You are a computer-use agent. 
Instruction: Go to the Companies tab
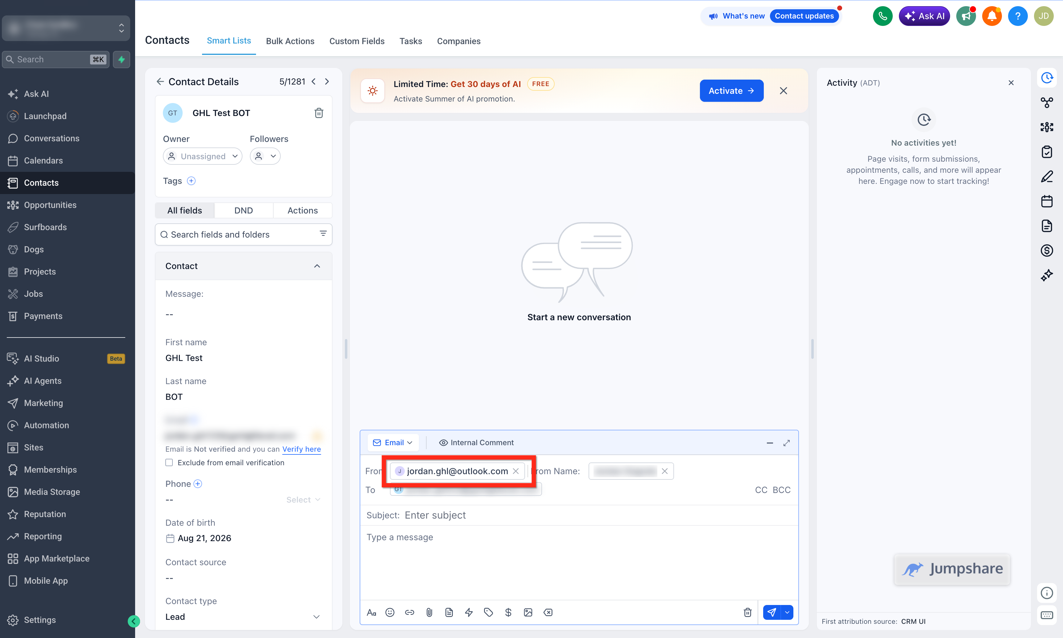click(459, 41)
